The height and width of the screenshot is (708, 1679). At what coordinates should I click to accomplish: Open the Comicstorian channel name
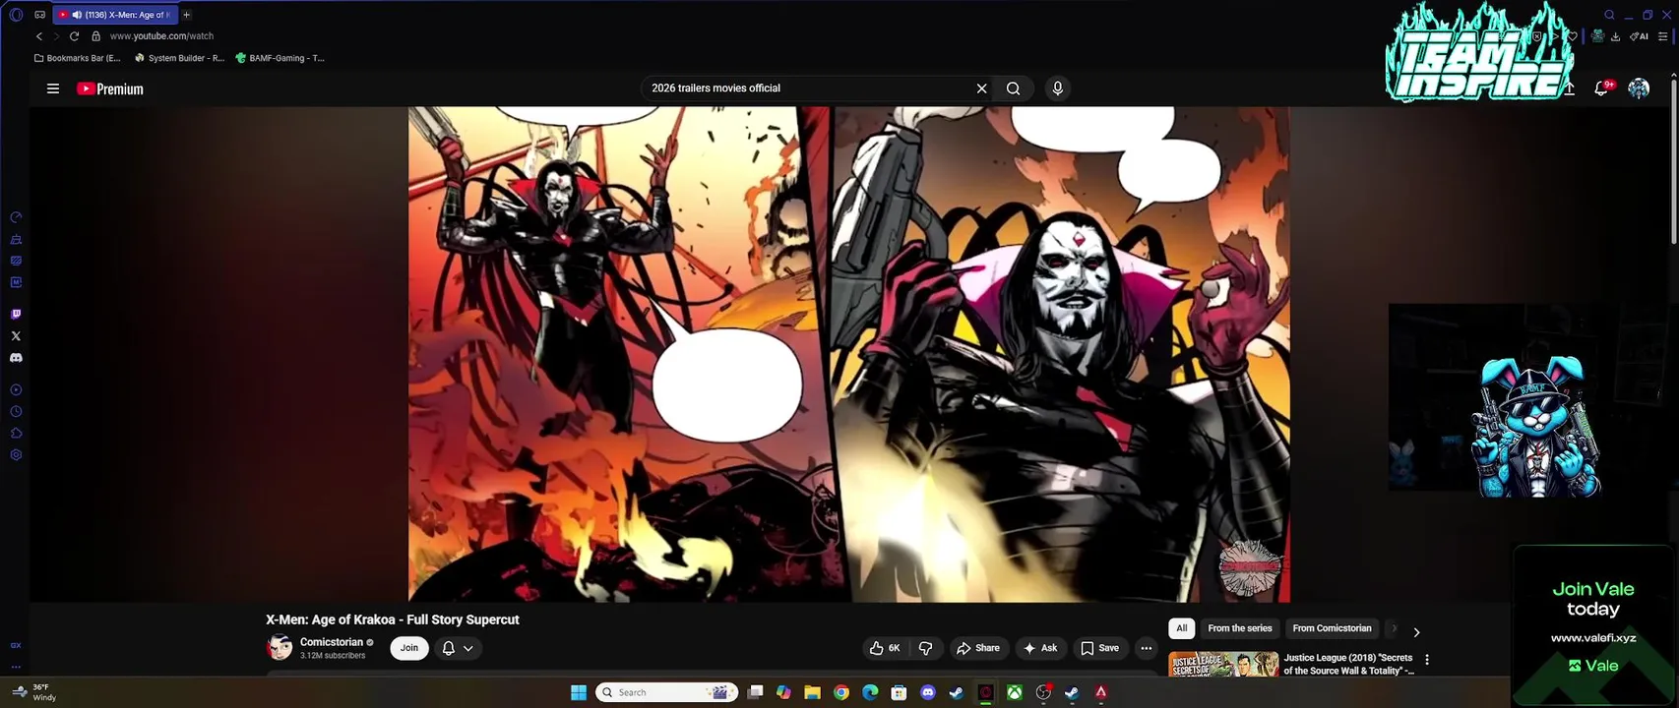pyautogui.click(x=332, y=642)
